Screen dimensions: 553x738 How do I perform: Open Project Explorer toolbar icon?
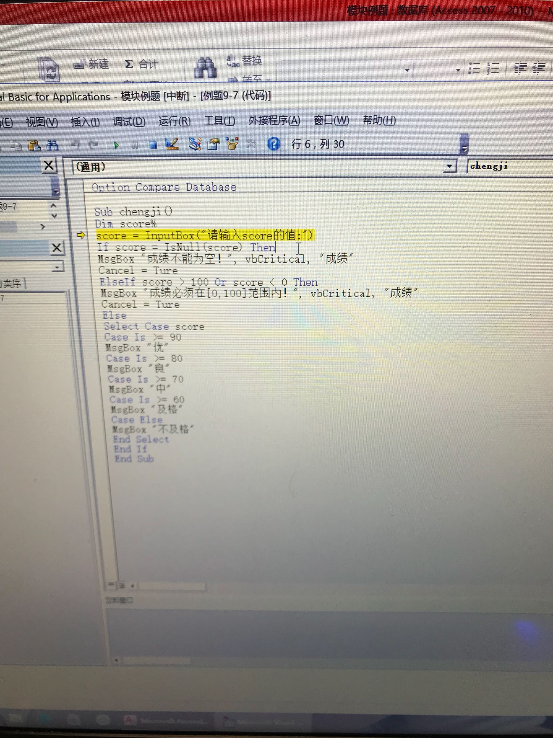click(194, 144)
